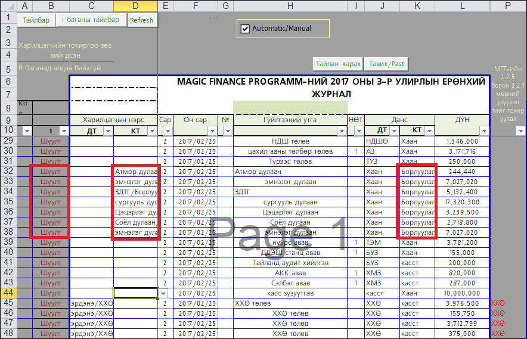Open the Он сар filter arrow
This screenshot has height=339, width=527.
pyautogui.click(x=212, y=131)
